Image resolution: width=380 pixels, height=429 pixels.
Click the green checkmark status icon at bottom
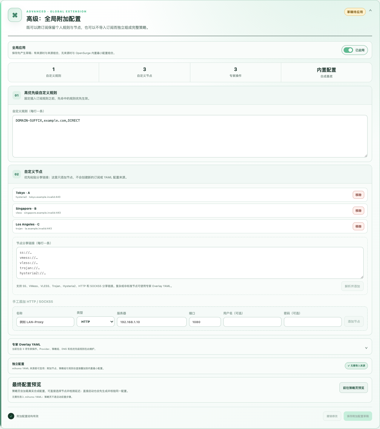11,416
